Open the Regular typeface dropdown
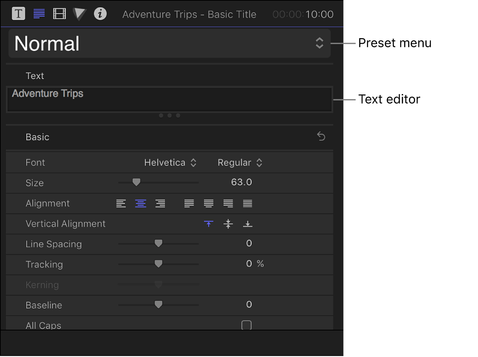The width and height of the screenshot is (478, 357). (x=240, y=162)
